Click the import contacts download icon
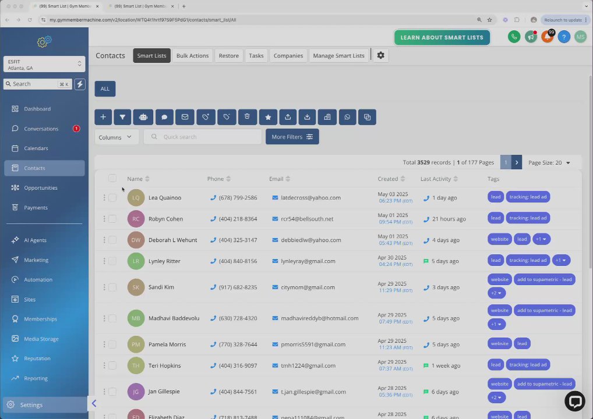593x419 pixels. [x=307, y=117]
